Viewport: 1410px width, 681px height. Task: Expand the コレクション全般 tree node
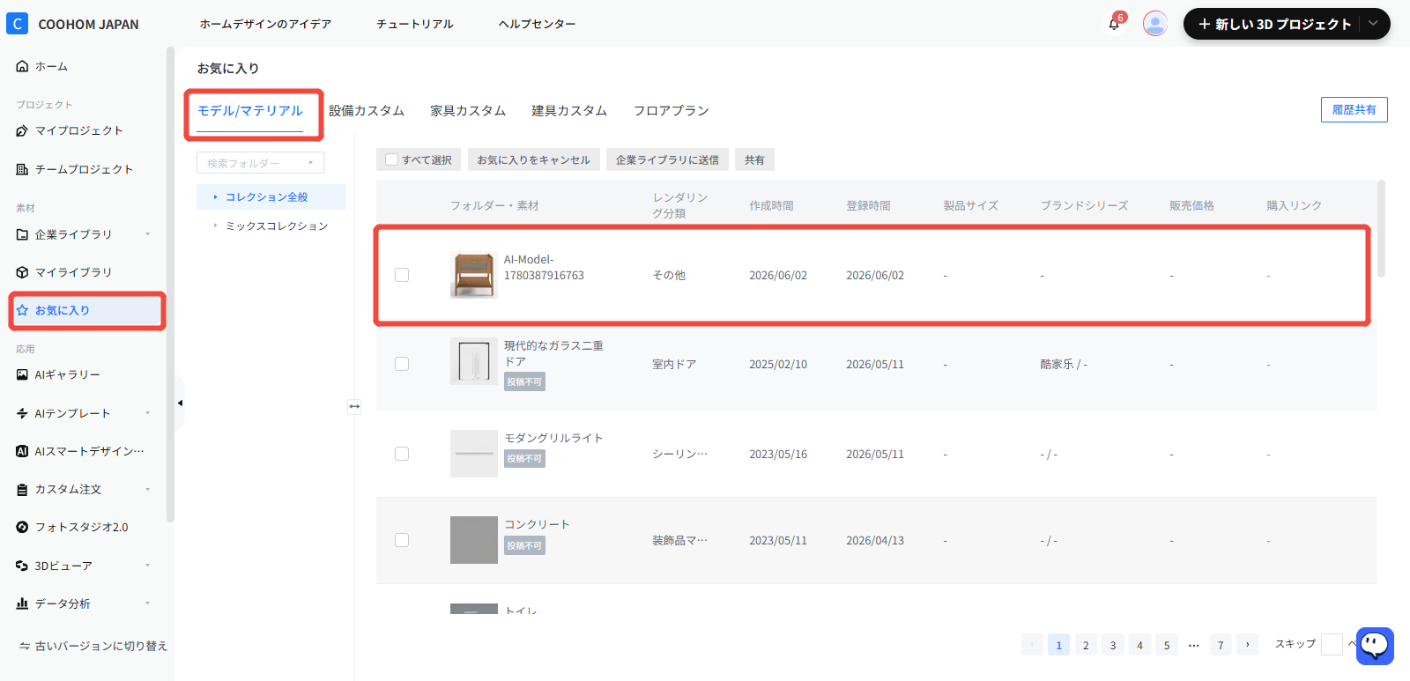[x=215, y=197]
